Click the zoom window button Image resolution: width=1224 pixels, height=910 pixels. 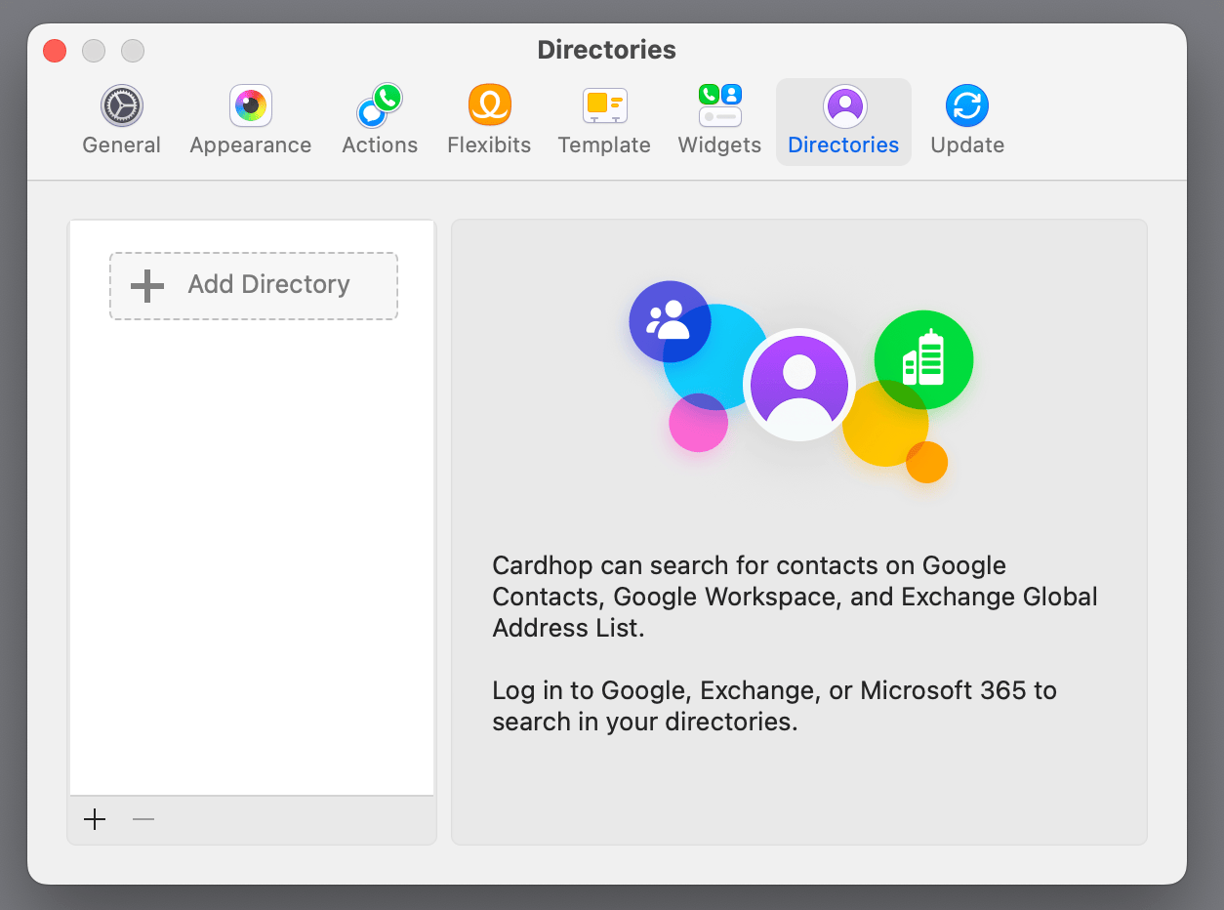pyautogui.click(x=133, y=51)
